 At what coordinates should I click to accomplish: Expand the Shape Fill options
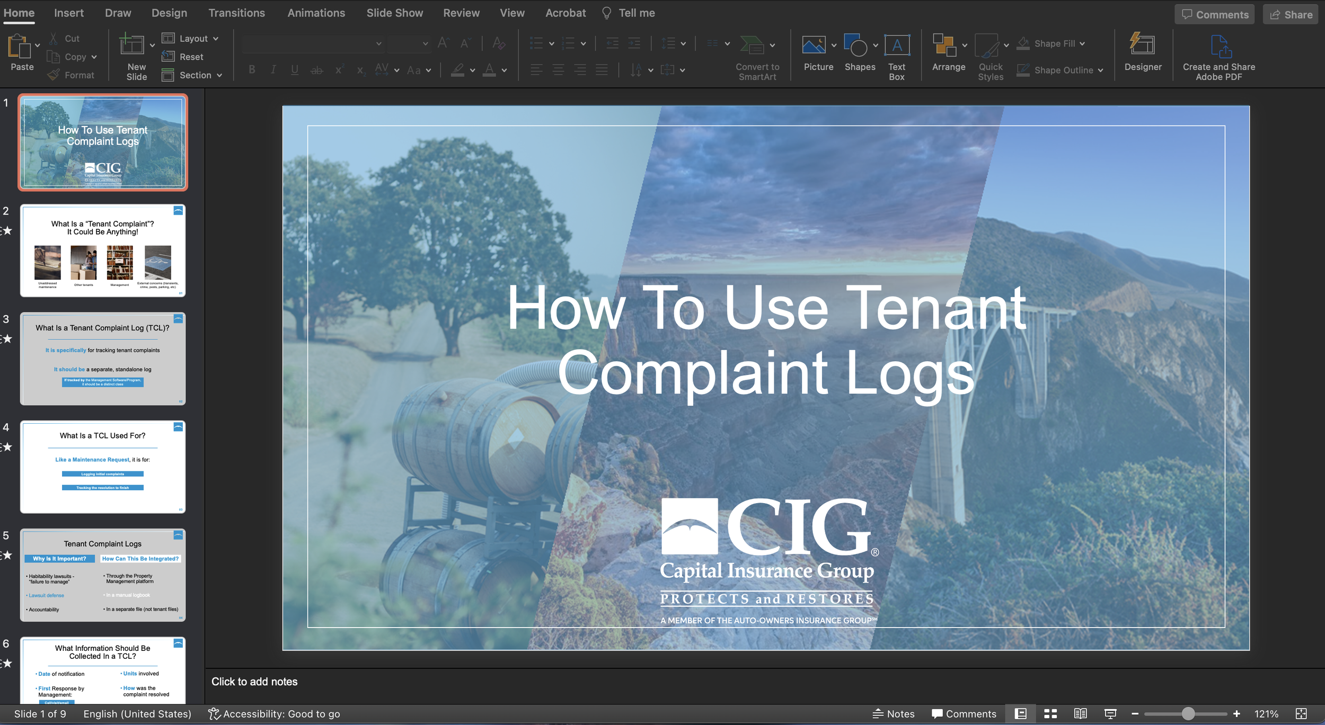coord(1082,43)
